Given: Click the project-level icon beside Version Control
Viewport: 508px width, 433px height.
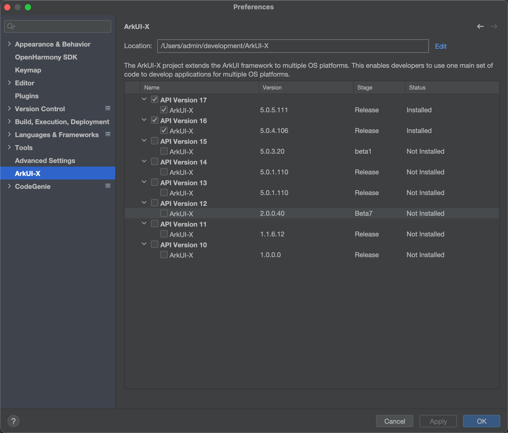Looking at the screenshot, I should (108, 108).
